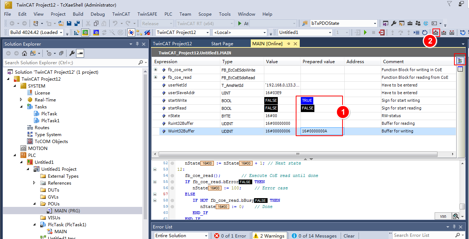Click the Write Values icon
The height and width of the screenshot is (239, 469).
tap(436, 32)
